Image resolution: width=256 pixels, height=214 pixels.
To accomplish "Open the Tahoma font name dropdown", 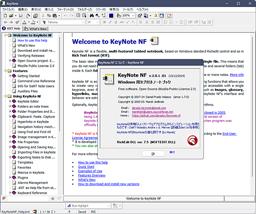I will [83, 22].
